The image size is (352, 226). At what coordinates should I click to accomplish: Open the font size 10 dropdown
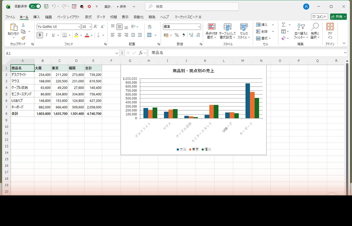point(90,27)
